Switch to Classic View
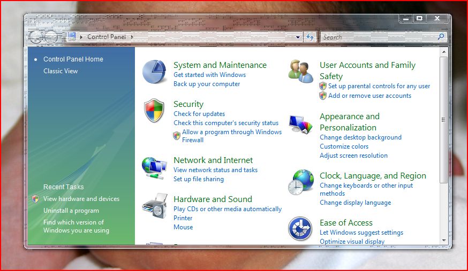The height and width of the screenshot is (271, 468). [x=61, y=71]
